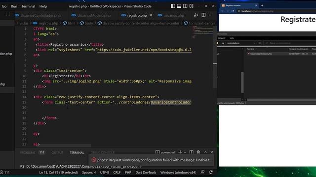Click Ln 15, Col 79 cursor position
This screenshot has height=177, width=316.
coord(58,173)
